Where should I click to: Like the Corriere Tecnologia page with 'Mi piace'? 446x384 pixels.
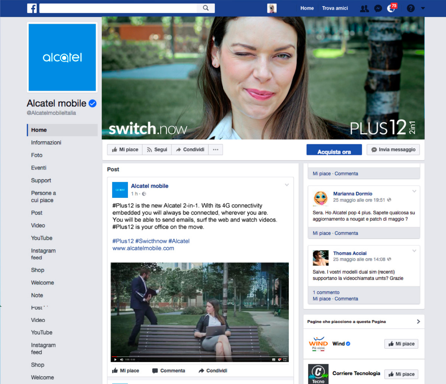(x=401, y=374)
